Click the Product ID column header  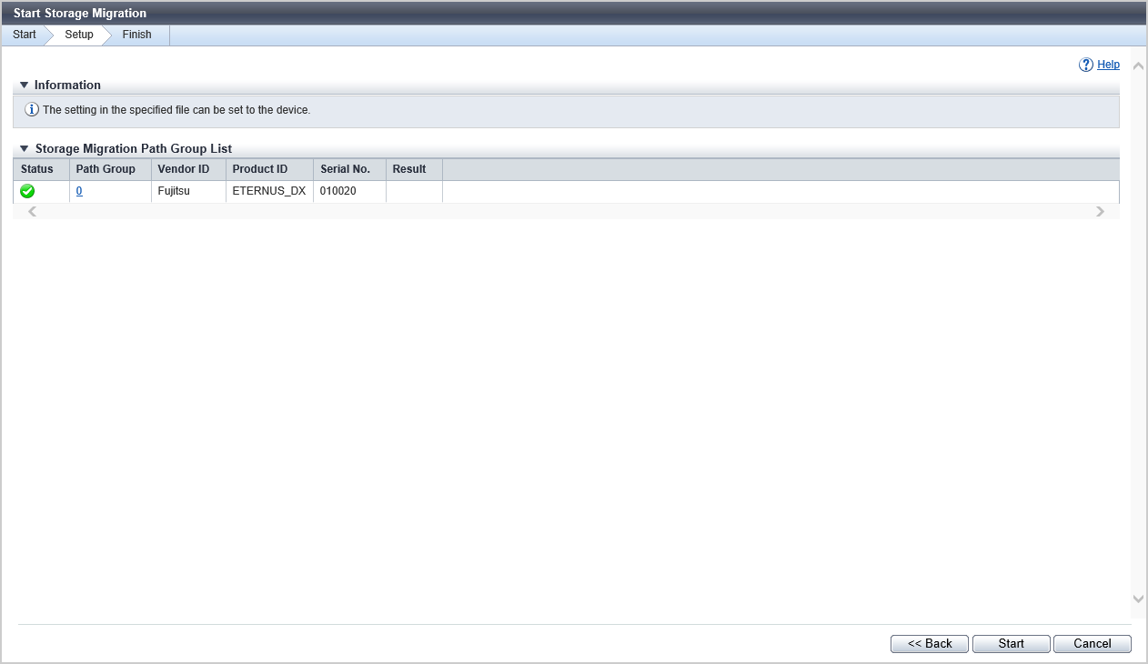[260, 169]
